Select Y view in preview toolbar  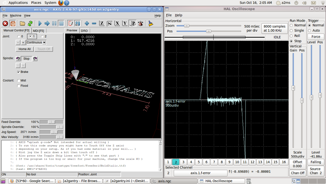[125, 23]
